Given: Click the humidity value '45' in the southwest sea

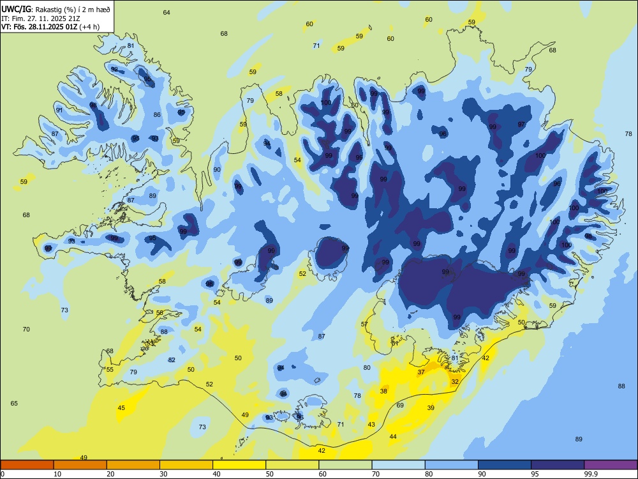Looking at the screenshot, I should pyautogui.click(x=121, y=407).
